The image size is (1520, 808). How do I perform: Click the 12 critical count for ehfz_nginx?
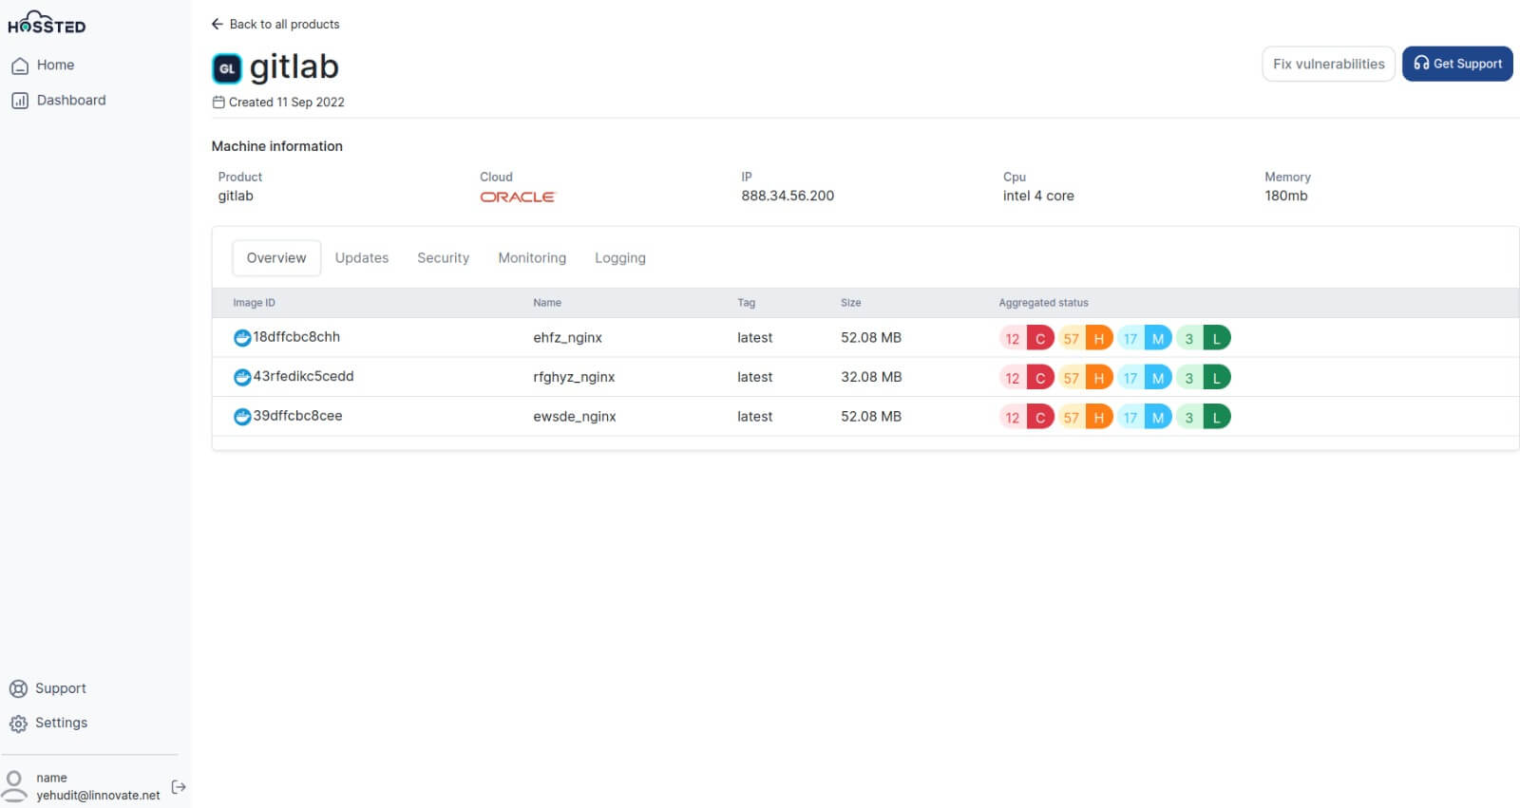pos(1013,338)
